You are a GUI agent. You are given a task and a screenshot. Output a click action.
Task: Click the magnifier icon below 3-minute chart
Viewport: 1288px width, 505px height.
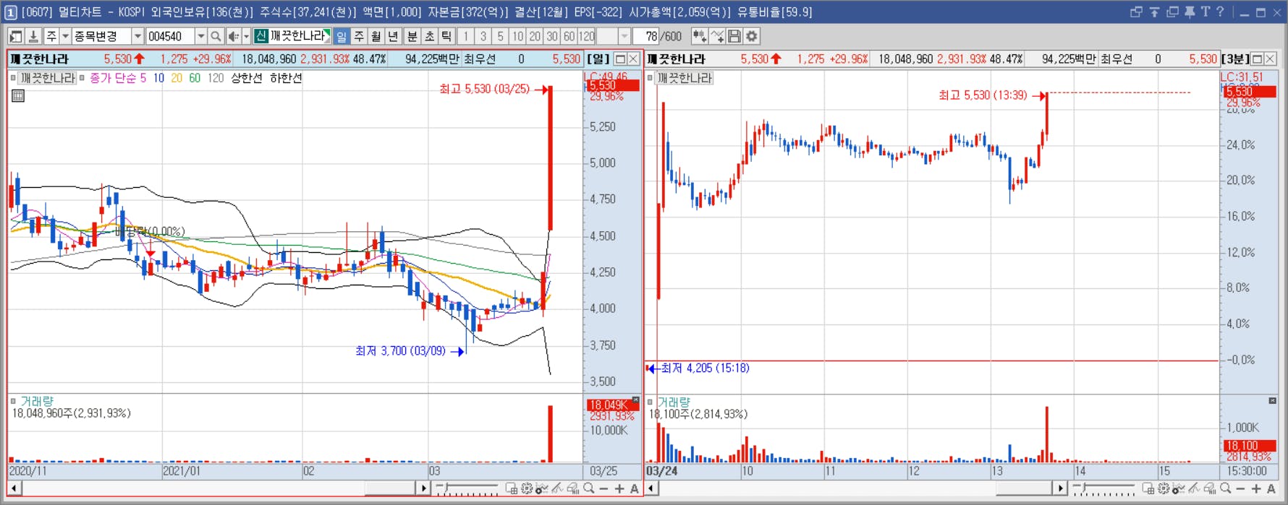click(1225, 489)
